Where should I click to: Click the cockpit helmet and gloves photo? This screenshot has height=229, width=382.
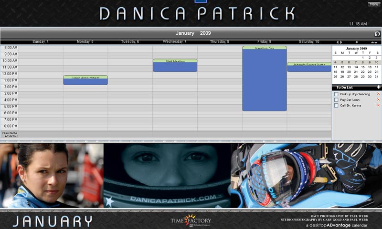coord(307,176)
